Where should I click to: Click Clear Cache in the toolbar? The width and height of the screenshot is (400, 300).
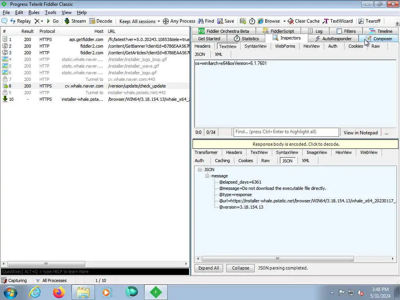304,21
